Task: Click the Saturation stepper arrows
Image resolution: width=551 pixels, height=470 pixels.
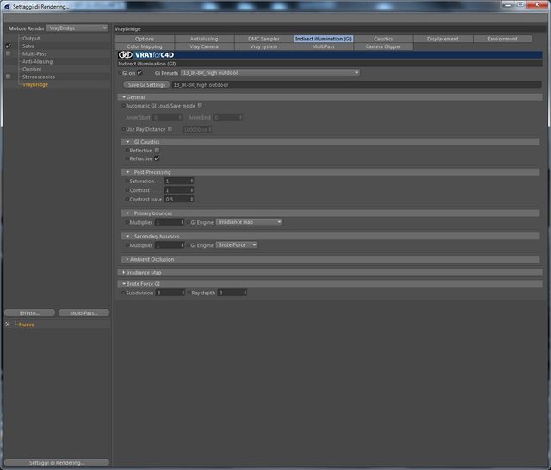Action: point(191,182)
